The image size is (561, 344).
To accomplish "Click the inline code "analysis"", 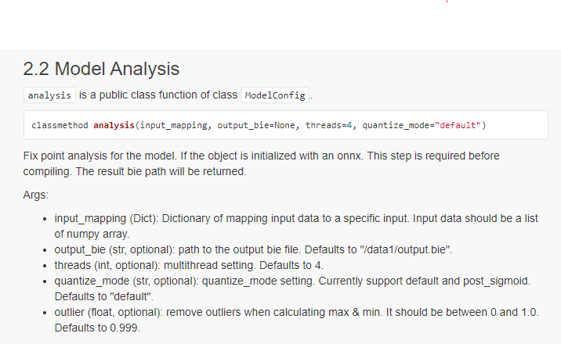I will click(49, 95).
